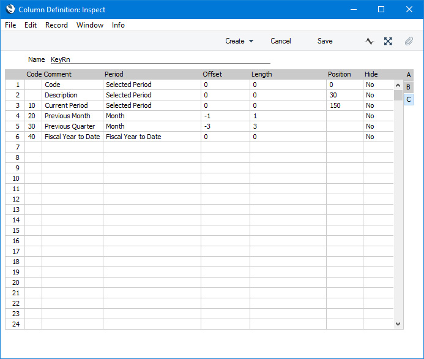This screenshot has width=424, height=359.
Task: Switch to flip tab A
Action: [409, 75]
